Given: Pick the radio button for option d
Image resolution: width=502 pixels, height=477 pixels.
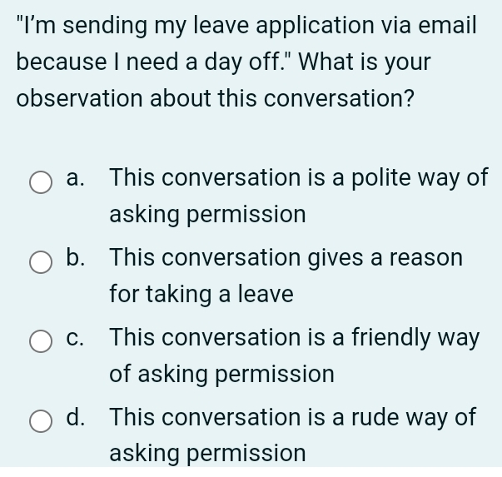Looking at the screenshot, I should pyautogui.click(x=41, y=422).
